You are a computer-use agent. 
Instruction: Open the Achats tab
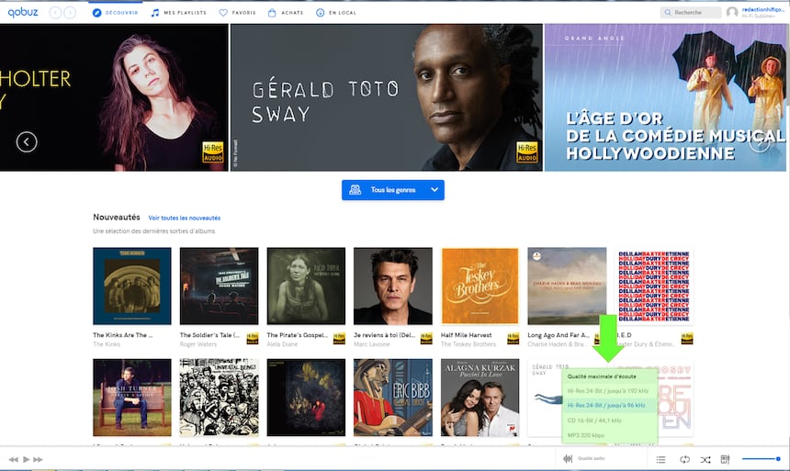tap(286, 13)
